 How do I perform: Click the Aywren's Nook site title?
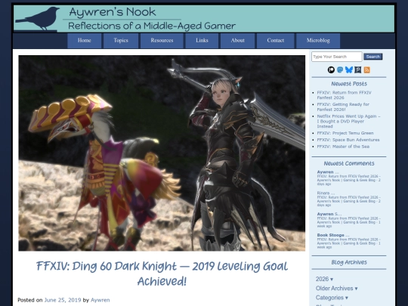tap(113, 12)
